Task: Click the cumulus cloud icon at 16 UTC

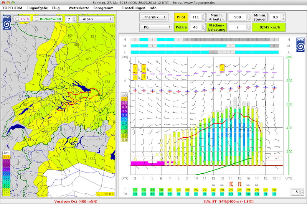Action: coord(248,184)
